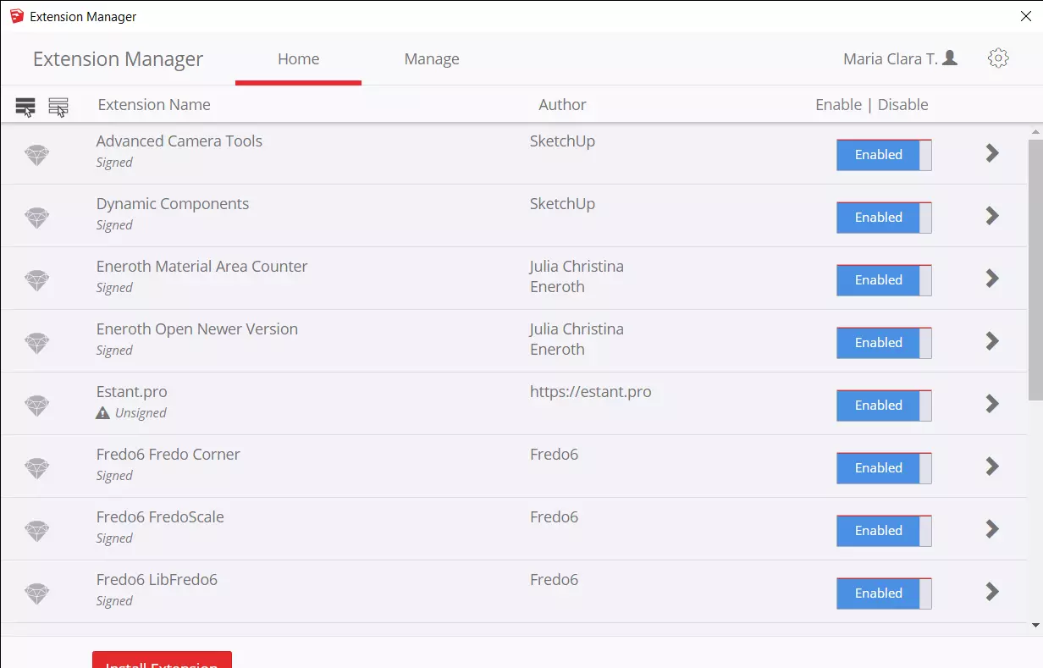Click the Unsigned label under Estant.pro
This screenshot has width=1043, height=668.
(141, 413)
